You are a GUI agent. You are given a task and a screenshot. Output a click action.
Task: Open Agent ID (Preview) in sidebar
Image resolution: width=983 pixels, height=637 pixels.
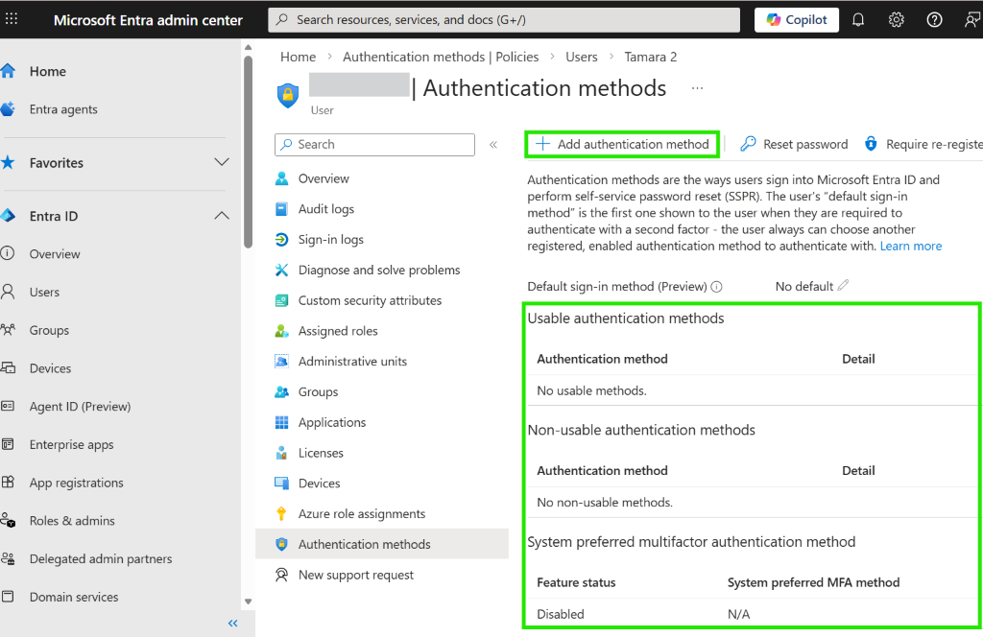(x=80, y=407)
